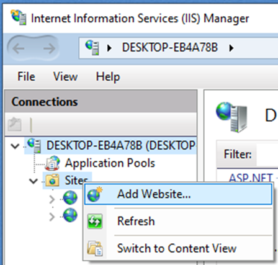Screen dimensions: 278x265
Task: Click the Filter input field
Action: [x=267, y=155]
